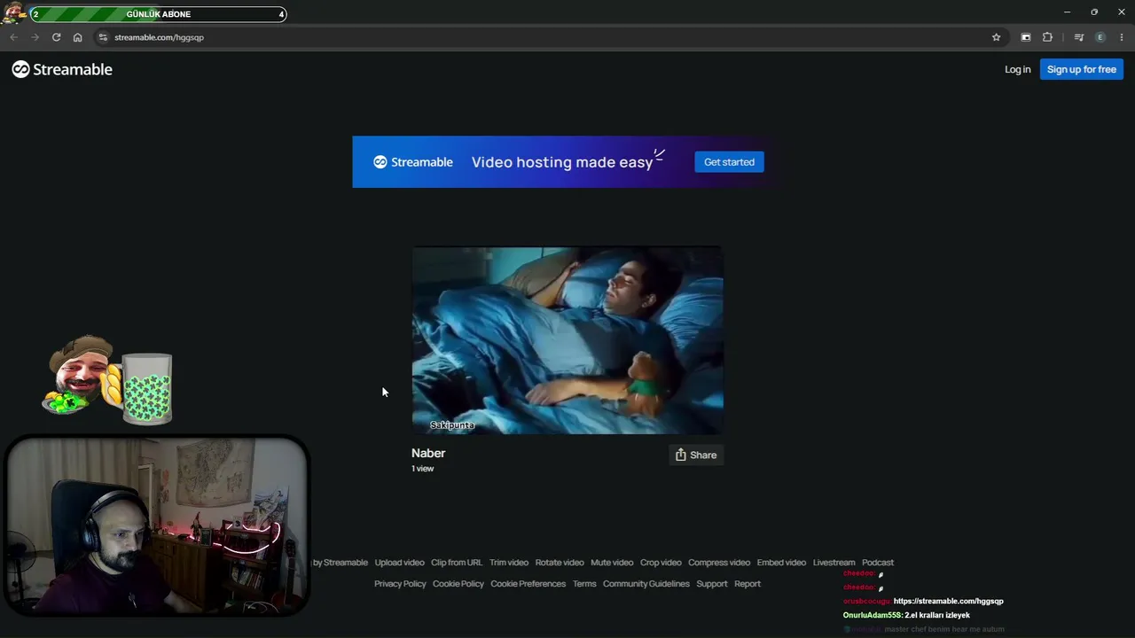Click the '1 view' count text
1135x638 pixels.
click(x=422, y=469)
